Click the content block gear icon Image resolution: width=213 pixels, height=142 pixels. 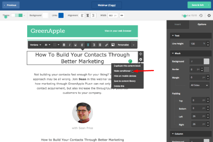pyautogui.click(x=141, y=59)
